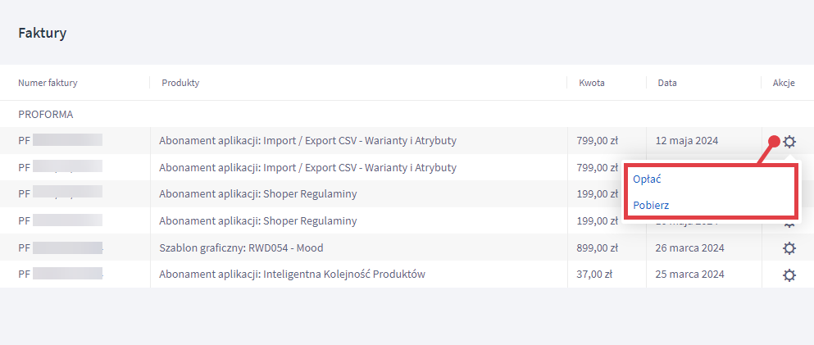
Task: Click the 899,00 zł amount cell
Action: 597,248
